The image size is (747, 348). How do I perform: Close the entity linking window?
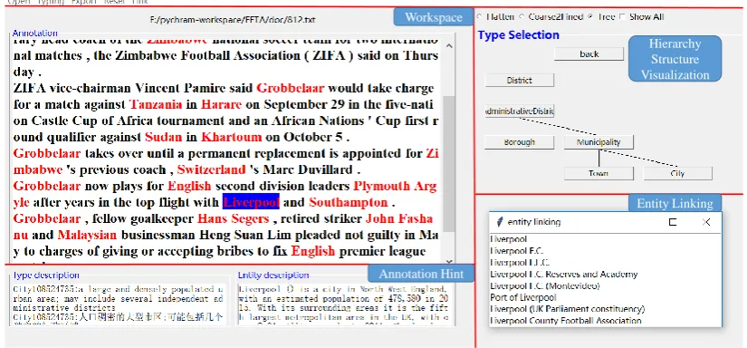point(706,222)
